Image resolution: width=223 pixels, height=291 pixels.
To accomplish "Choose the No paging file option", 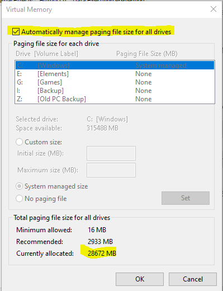I will 19,199.
